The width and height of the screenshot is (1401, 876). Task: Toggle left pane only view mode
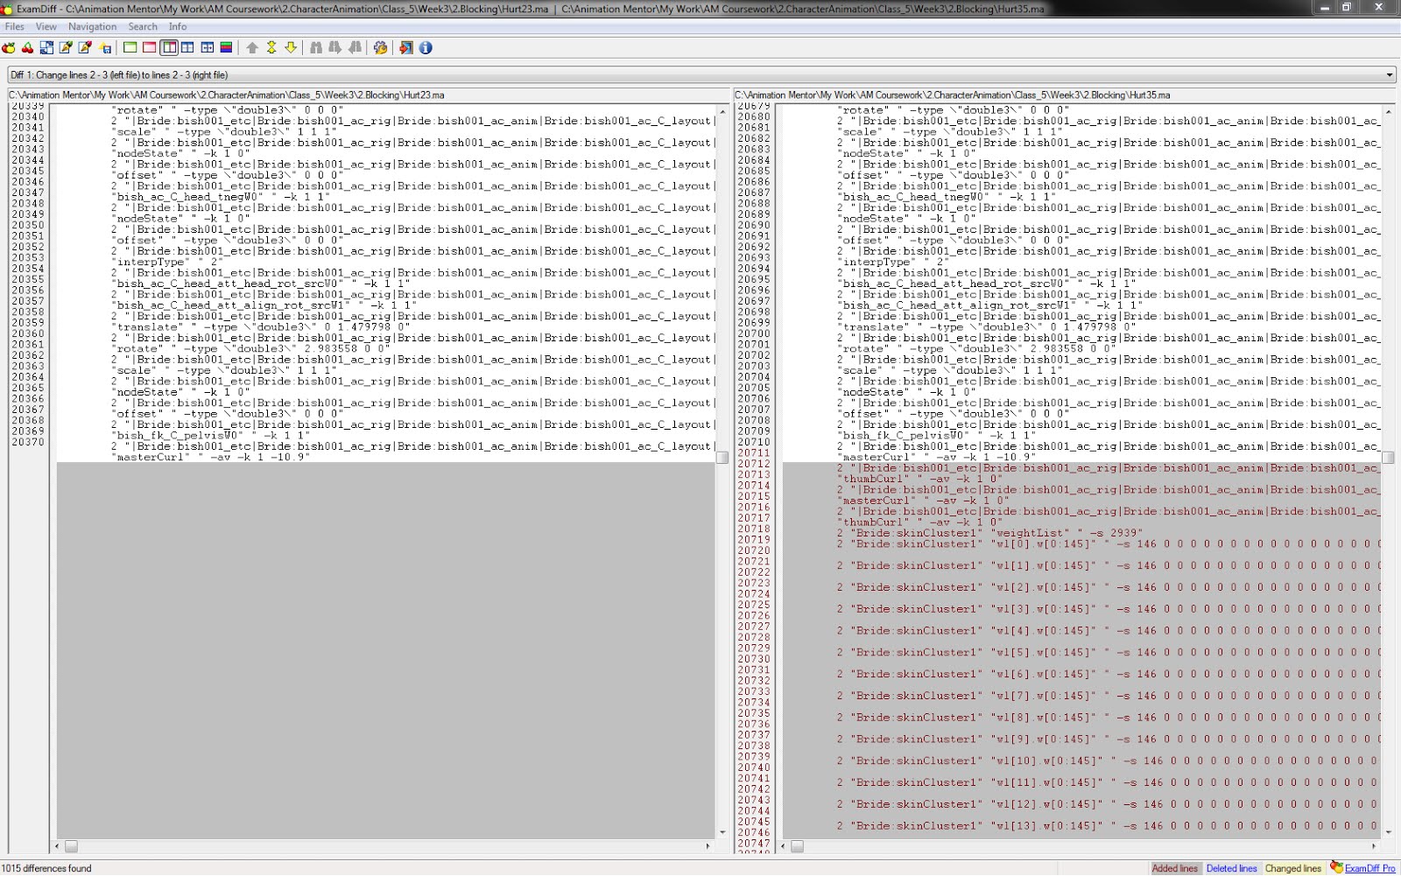coord(131,48)
